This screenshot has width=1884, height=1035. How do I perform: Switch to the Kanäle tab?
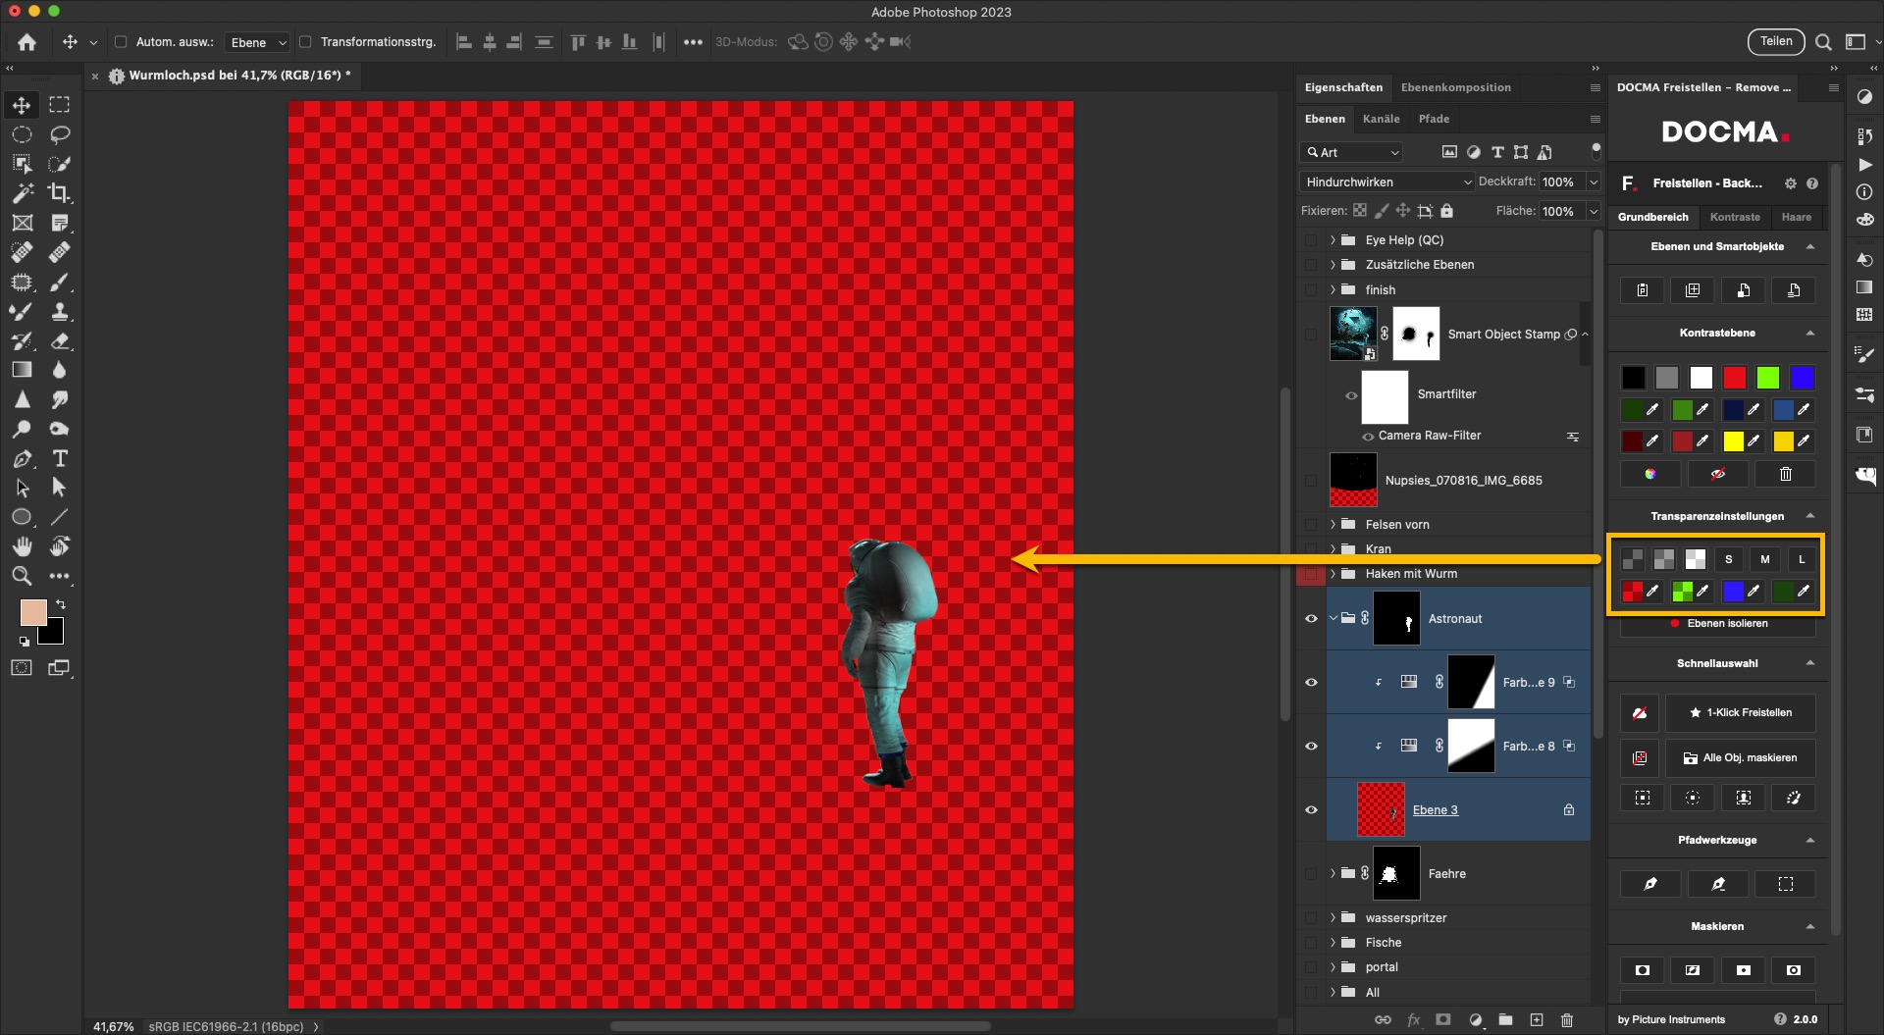tap(1381, 119)
